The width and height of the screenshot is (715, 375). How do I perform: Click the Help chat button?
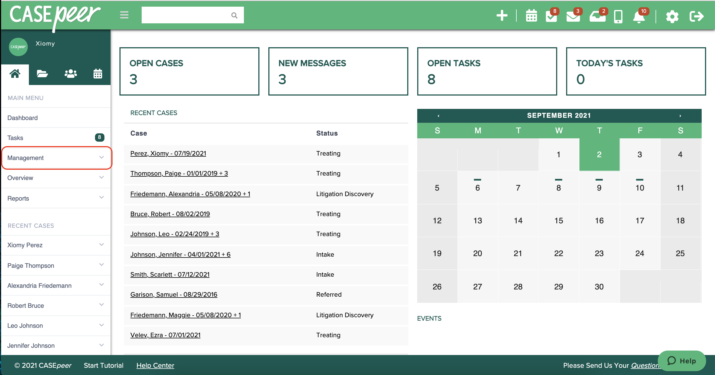[x=682, y=361]
